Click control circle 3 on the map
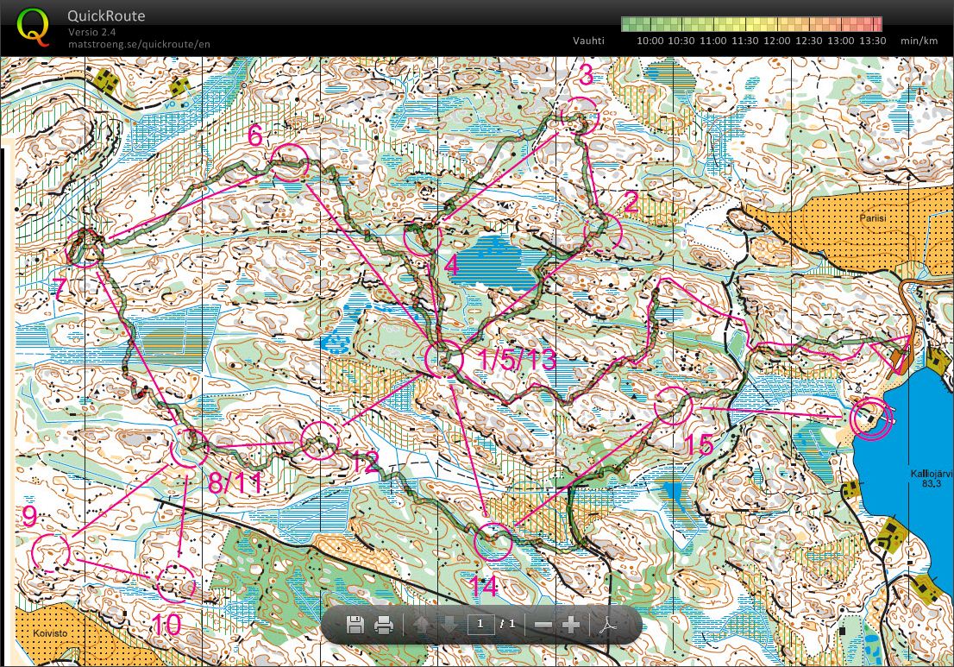The height and width of the screenshot is (667, 954). pos(579,115)
